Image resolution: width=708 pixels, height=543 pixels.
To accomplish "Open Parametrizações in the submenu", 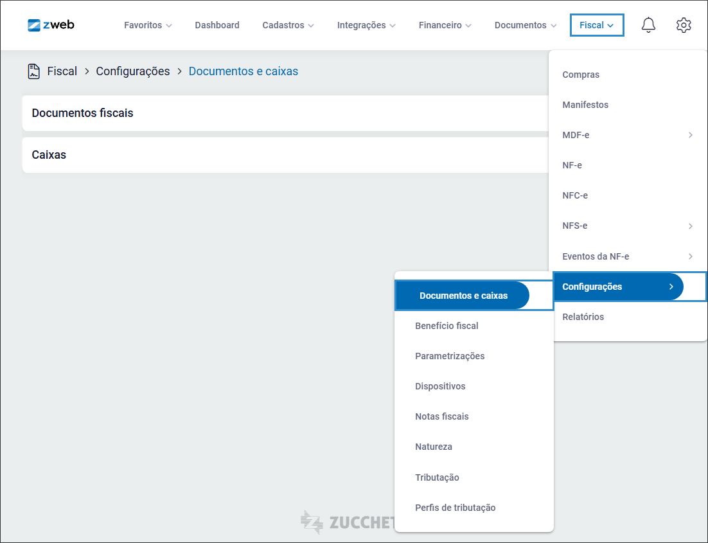I will pyautogui.click(x=474, y=356).
